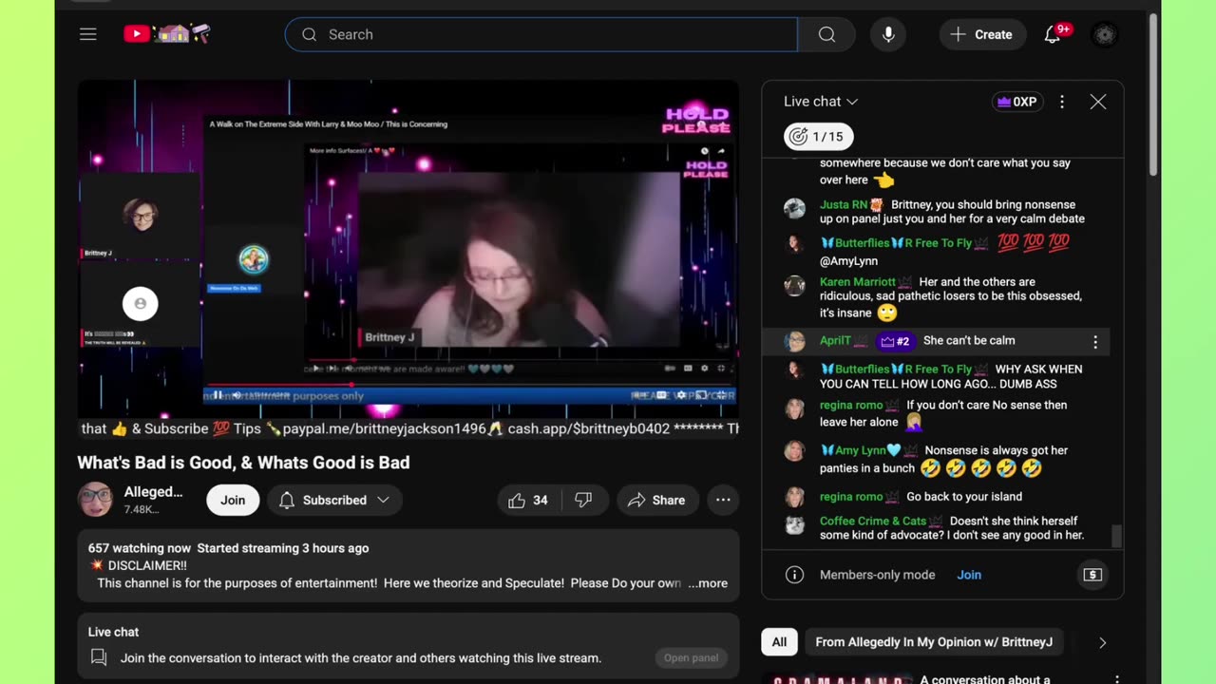This screenshot has height=684, width=1216.
Task: Click Karen Marriott's chat avatar
Action: (x=794, y=285)
